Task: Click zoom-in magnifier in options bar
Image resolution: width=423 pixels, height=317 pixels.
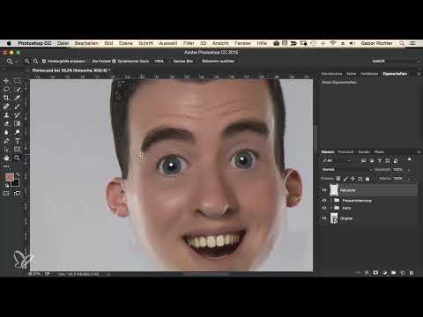Action: click(26, 61)
